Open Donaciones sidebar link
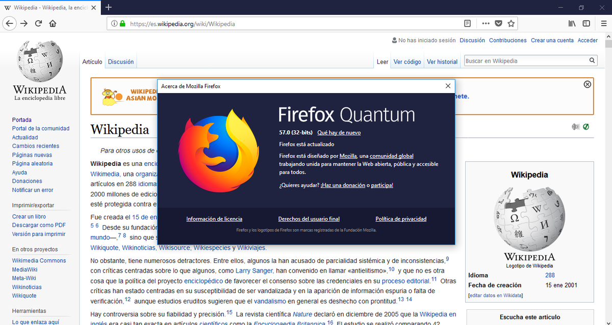Screen dimensions: 612x325 [27, 181]
